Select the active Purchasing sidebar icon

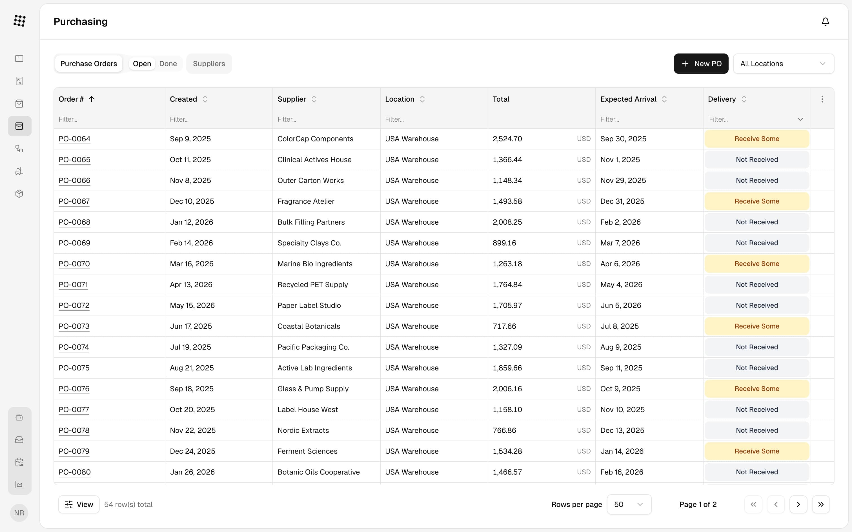pyautogui.click(x=19, y=126)
